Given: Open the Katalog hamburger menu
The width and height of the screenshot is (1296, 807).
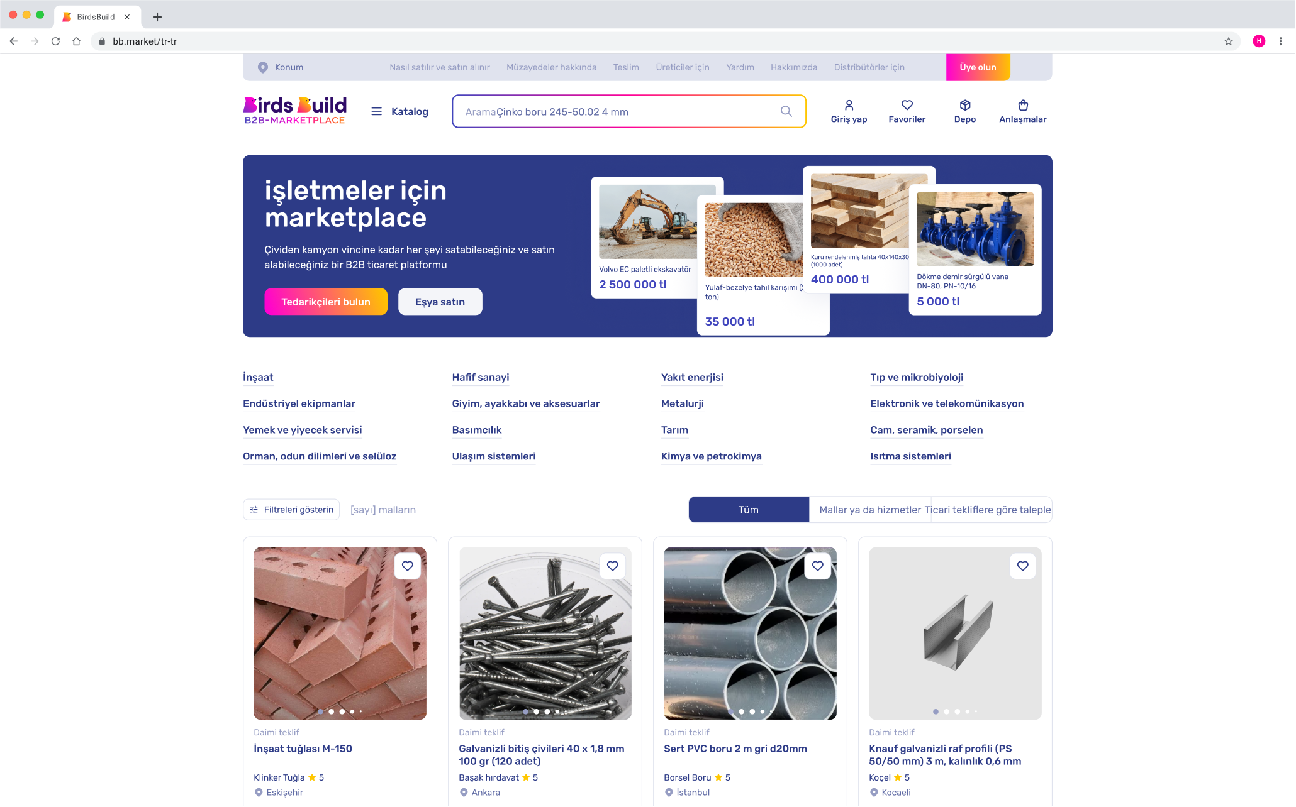Looking at the screenshot, I should pyautogui.click(x=376, y=111).
